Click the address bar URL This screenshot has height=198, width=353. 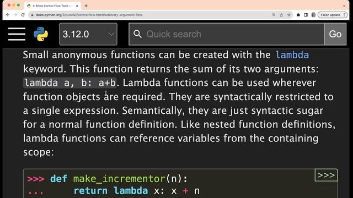(x=89, y=15)
